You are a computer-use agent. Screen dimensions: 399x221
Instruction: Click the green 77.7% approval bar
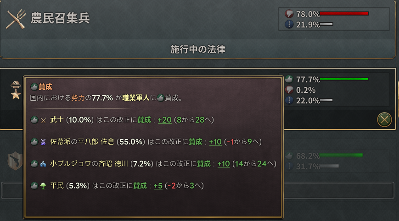click(344, 79)
